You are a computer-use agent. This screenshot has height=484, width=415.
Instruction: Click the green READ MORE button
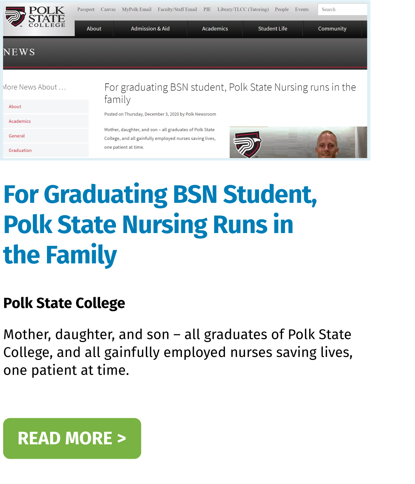[x=72, y=438]
